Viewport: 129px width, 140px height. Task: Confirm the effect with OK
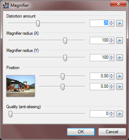[x=81, y=132]
